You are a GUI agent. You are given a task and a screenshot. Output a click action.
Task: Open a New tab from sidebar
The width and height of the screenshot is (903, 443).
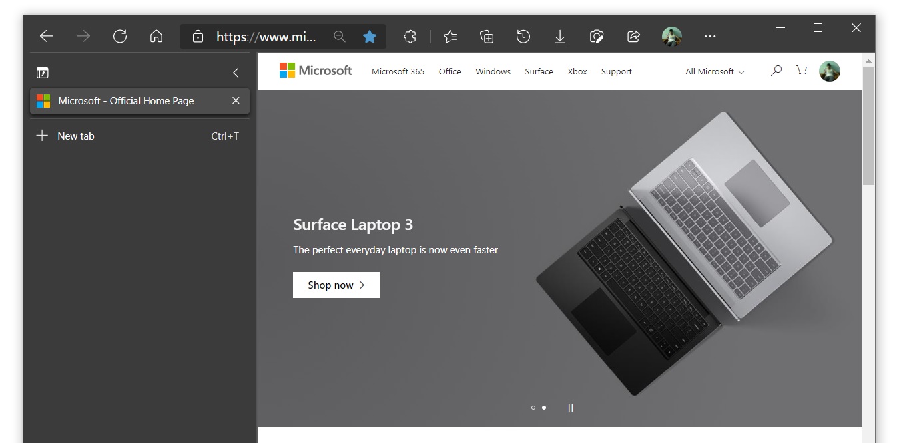pos(140,136)
